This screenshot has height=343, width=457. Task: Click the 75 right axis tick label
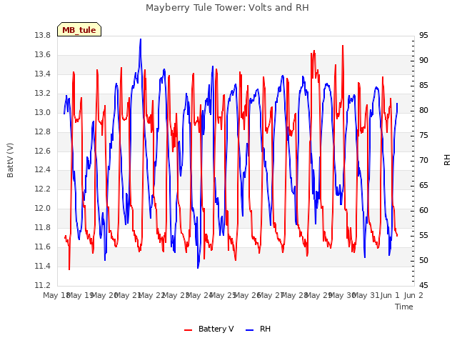click(423, 135)
